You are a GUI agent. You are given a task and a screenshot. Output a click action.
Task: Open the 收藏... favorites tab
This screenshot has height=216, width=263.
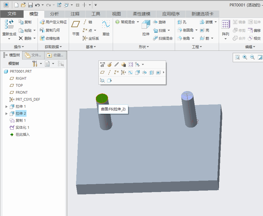(x=55, y=55)
